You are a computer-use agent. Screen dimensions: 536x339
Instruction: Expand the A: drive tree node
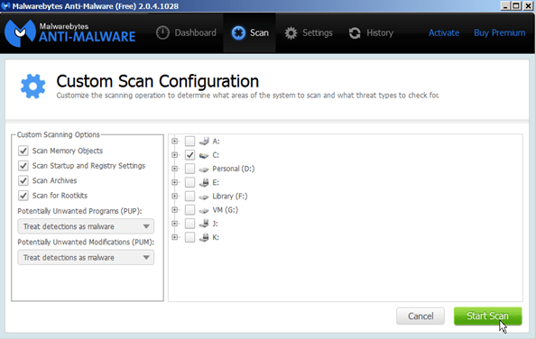(175, 141)
